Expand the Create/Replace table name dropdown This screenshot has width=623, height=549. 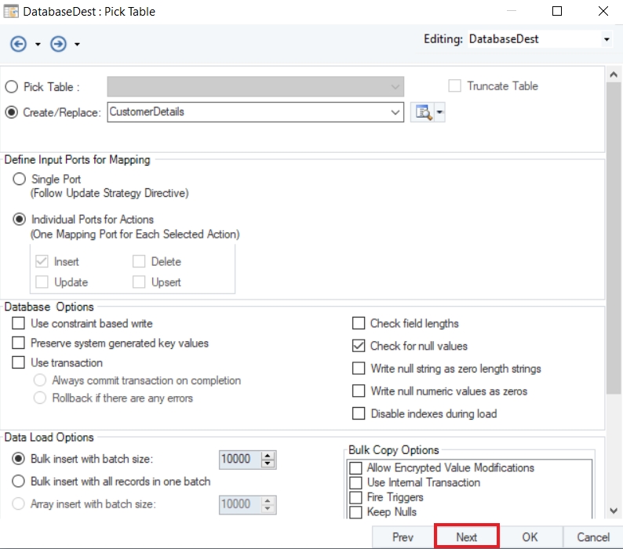tap(395, 112)
